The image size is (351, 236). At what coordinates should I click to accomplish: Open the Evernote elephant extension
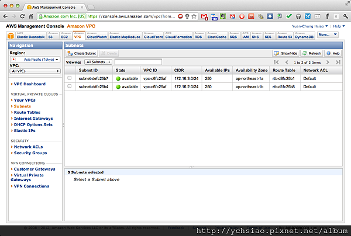coord(223,16)
